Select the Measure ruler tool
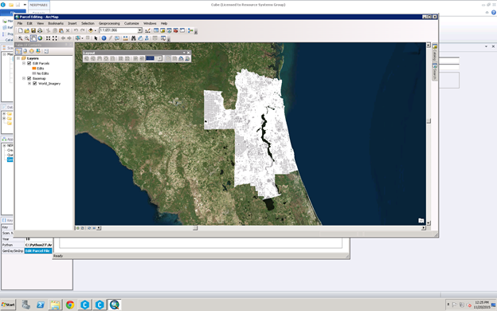The image size is (497, 311). click(126, 38)
